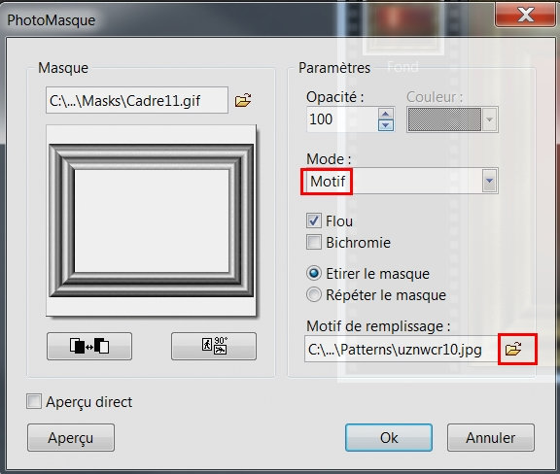Expand the Mode dropdown arrow
This screenshot has height=474, width=560.
click(x=489, y=181)
